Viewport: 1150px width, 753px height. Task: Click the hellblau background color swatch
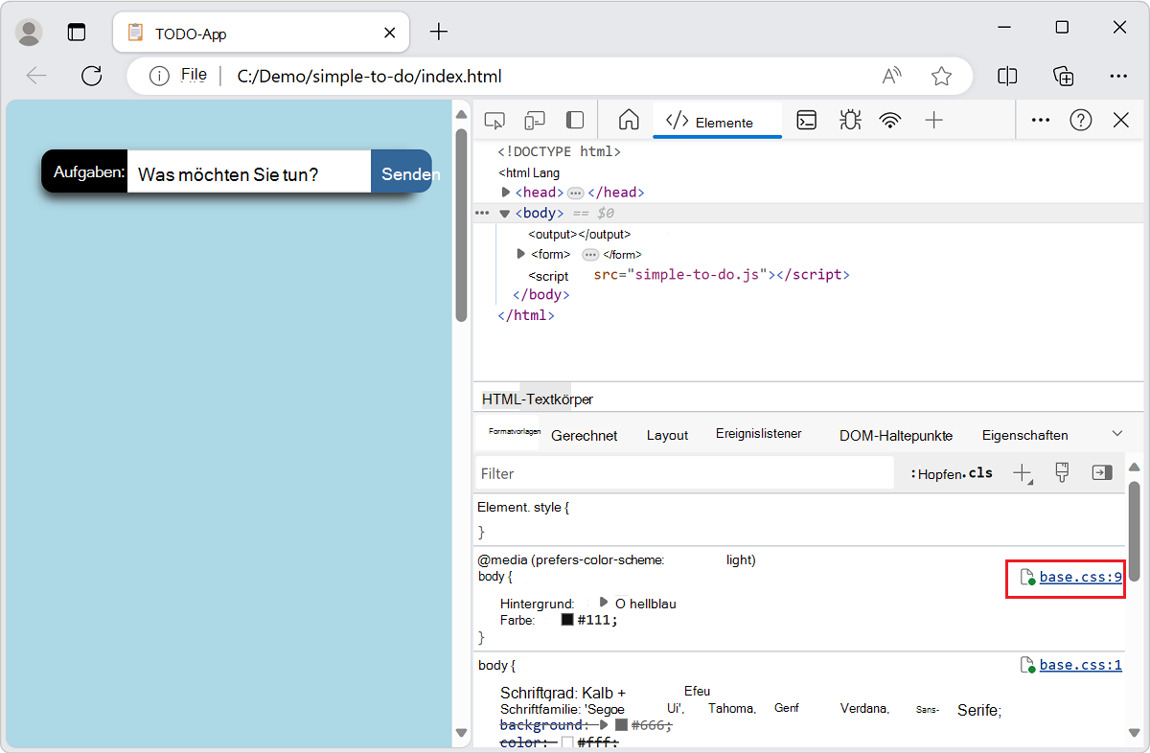click(x=619, y=603)
